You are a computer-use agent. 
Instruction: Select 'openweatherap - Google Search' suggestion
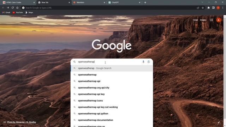point(112,68)
